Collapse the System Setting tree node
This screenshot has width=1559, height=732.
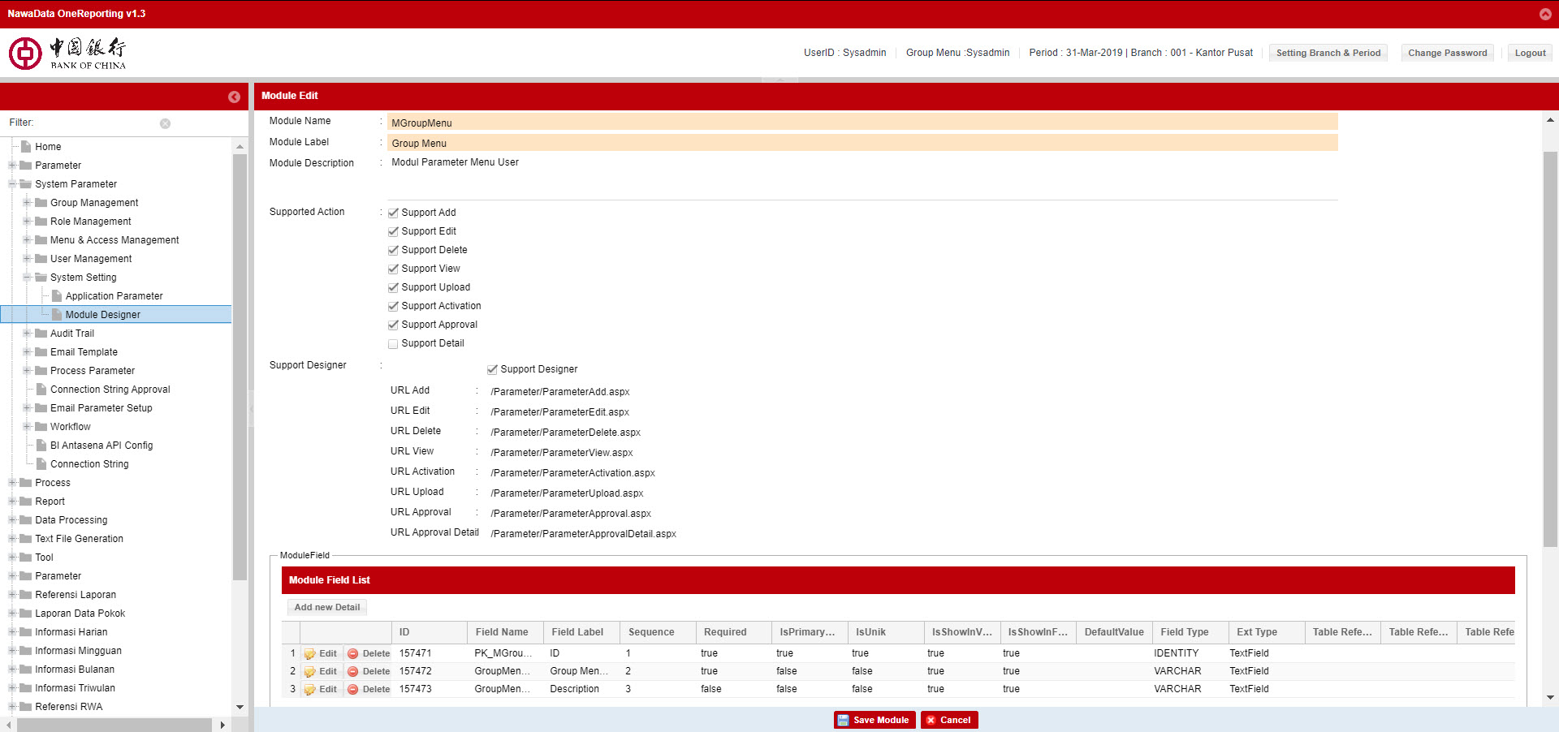27,278
